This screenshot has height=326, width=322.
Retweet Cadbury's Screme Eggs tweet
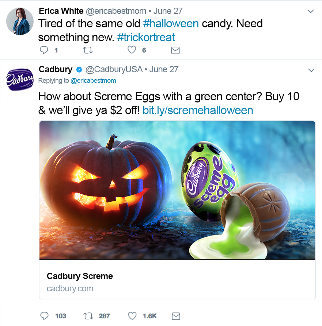tap(88, 316)
